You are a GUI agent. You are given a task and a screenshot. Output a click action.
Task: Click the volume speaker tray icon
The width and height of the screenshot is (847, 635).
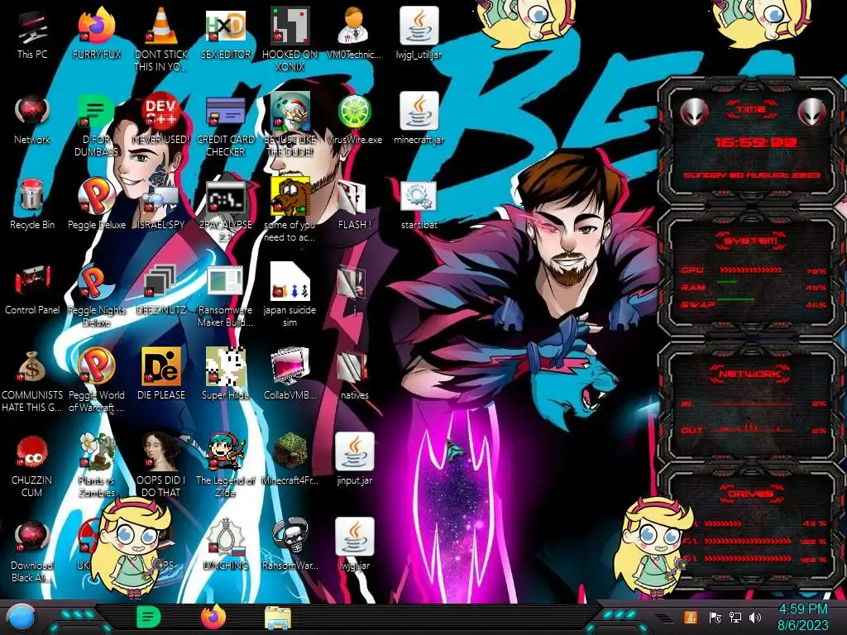coord(755,618)
